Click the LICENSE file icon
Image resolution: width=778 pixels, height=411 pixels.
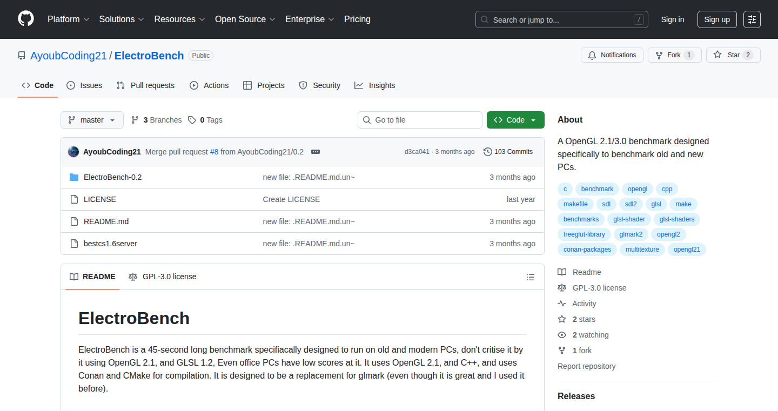click(x=74, y=199)
